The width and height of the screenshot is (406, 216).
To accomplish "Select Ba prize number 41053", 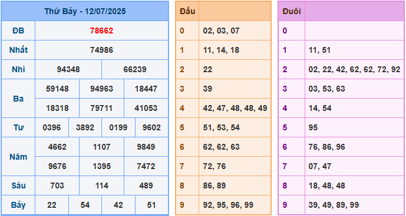I will click(x=146, y=108).
